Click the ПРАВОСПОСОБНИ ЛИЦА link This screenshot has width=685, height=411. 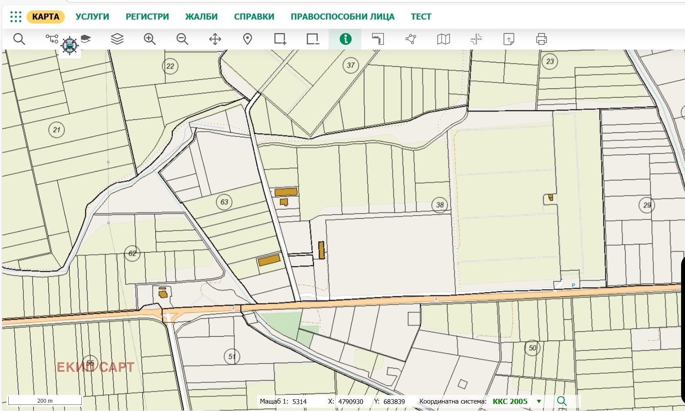(x=342, y=17)
